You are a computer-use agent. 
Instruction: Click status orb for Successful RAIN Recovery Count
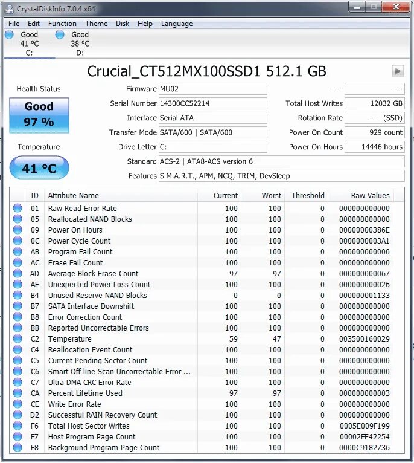tap(18, 415)
